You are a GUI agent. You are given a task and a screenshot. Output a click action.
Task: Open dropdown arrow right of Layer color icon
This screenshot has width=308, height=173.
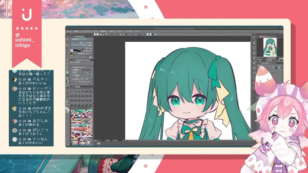point(281,68)
